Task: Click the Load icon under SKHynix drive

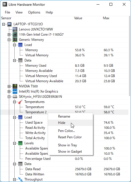Action: 20,117
